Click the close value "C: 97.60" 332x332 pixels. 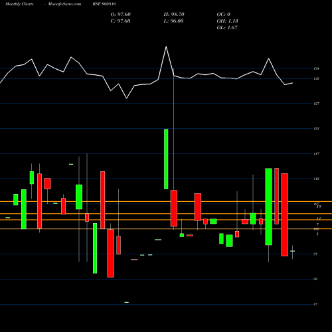pyautogui.click(x=120, y=21)
